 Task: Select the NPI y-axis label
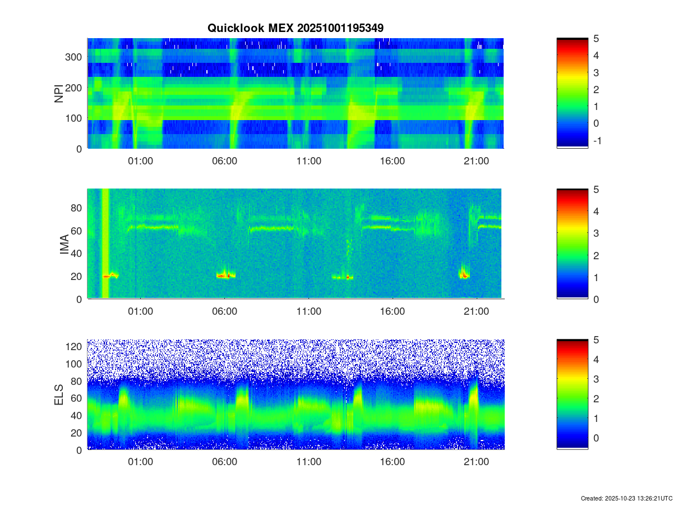click(58, 93)
